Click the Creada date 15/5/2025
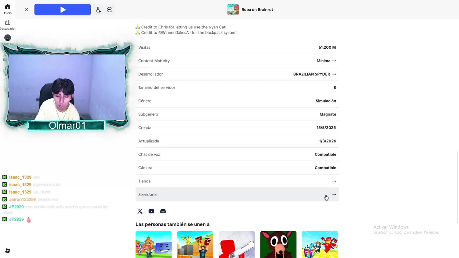459x258 pixels. [x=326, y=128]
